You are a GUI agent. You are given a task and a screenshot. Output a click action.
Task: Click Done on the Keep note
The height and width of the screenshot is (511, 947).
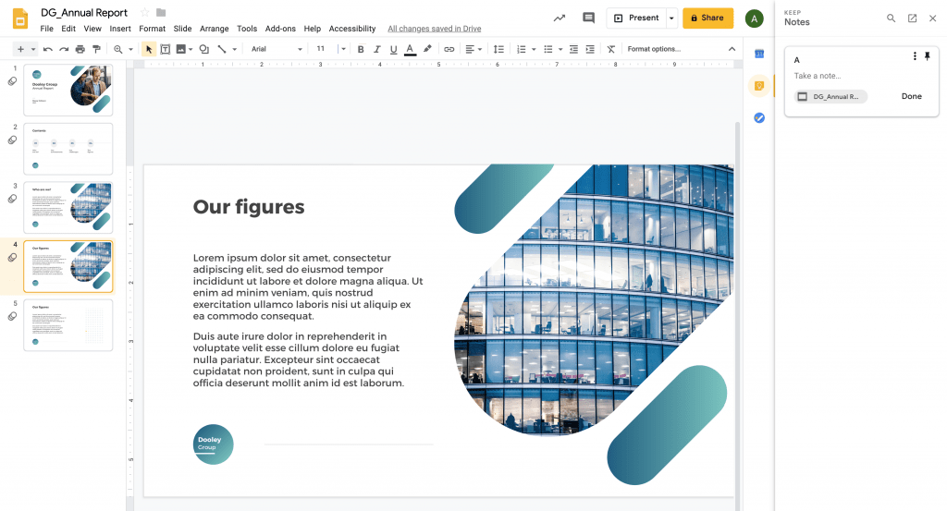911,96
